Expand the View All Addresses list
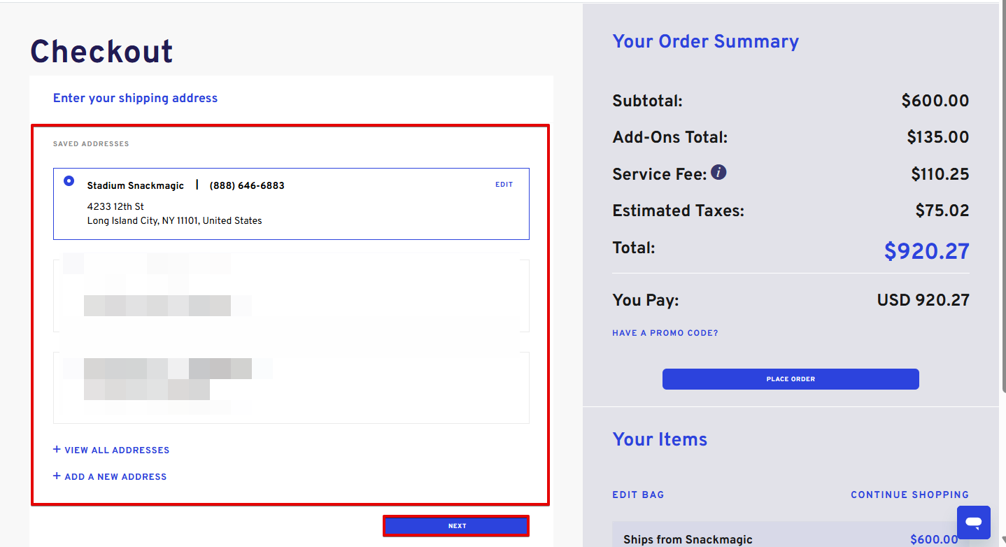 pos(117,450)
